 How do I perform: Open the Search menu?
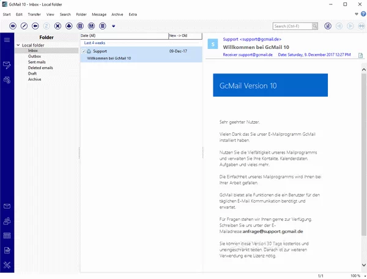click(65, 15)
